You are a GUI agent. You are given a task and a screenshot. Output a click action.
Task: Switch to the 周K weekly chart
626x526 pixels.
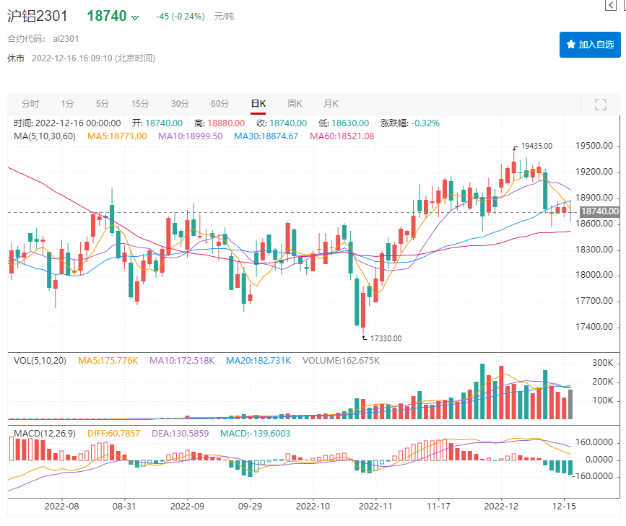click(294, 104)
